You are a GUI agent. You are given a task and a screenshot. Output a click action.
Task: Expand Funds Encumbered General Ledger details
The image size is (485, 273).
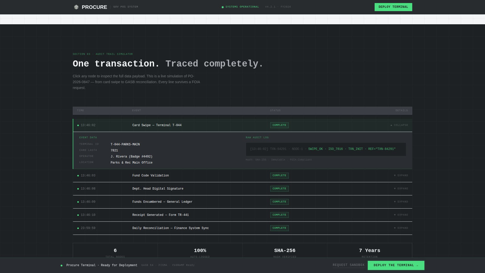(x=401, y=202)
